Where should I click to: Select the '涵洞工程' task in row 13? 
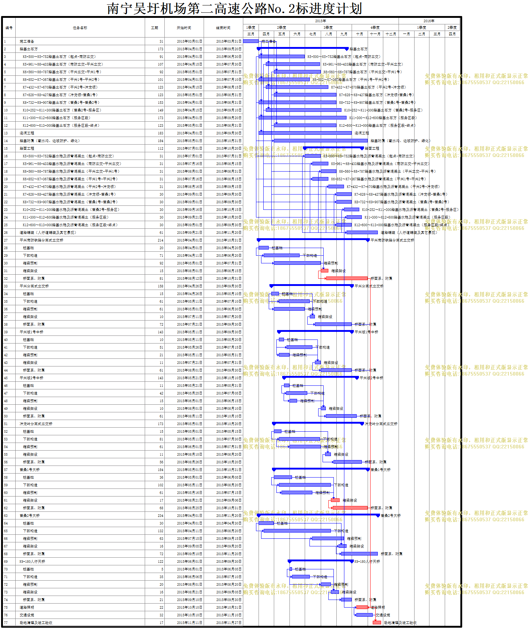[x=27, y=133]
